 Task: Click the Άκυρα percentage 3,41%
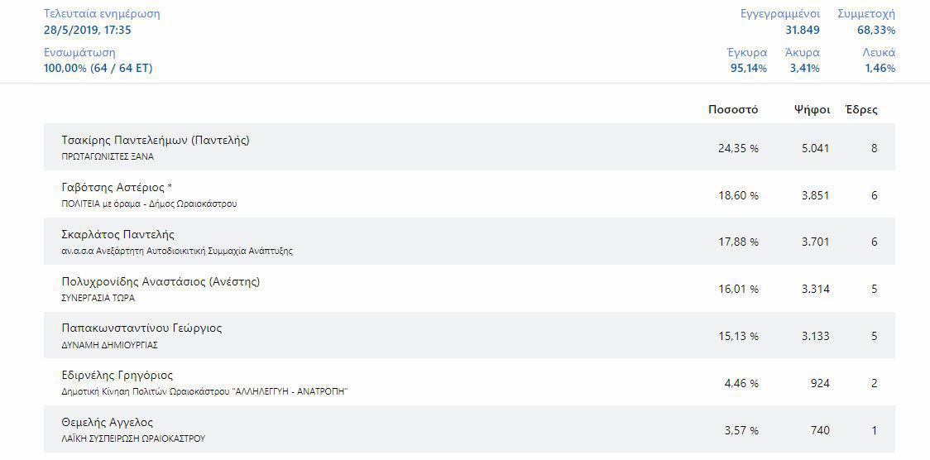coord(804,69)
